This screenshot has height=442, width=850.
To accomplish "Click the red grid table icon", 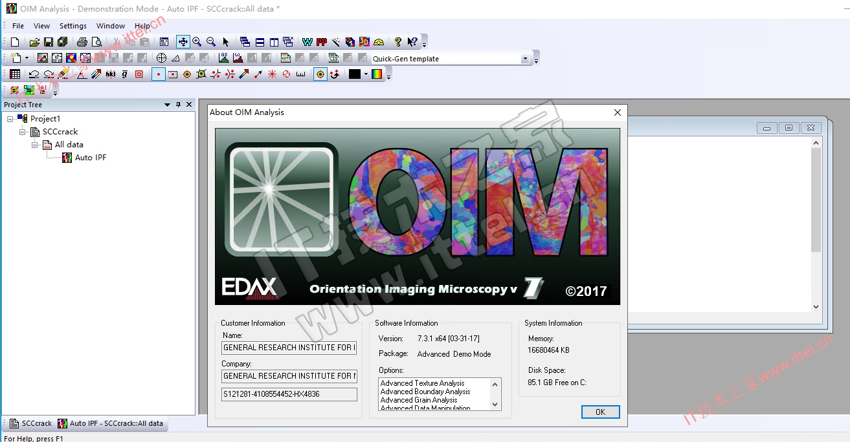I will coord(15,74).
